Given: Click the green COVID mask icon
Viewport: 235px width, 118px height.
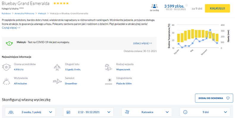Looking at the screenshot, I should [x=9, y=43].
